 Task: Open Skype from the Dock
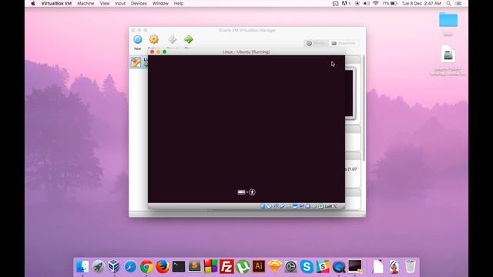coord(307,267)
